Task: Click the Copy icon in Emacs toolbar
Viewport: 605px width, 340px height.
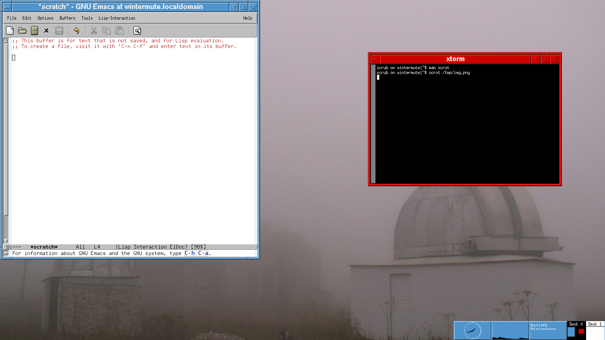Action: (107, 31)
